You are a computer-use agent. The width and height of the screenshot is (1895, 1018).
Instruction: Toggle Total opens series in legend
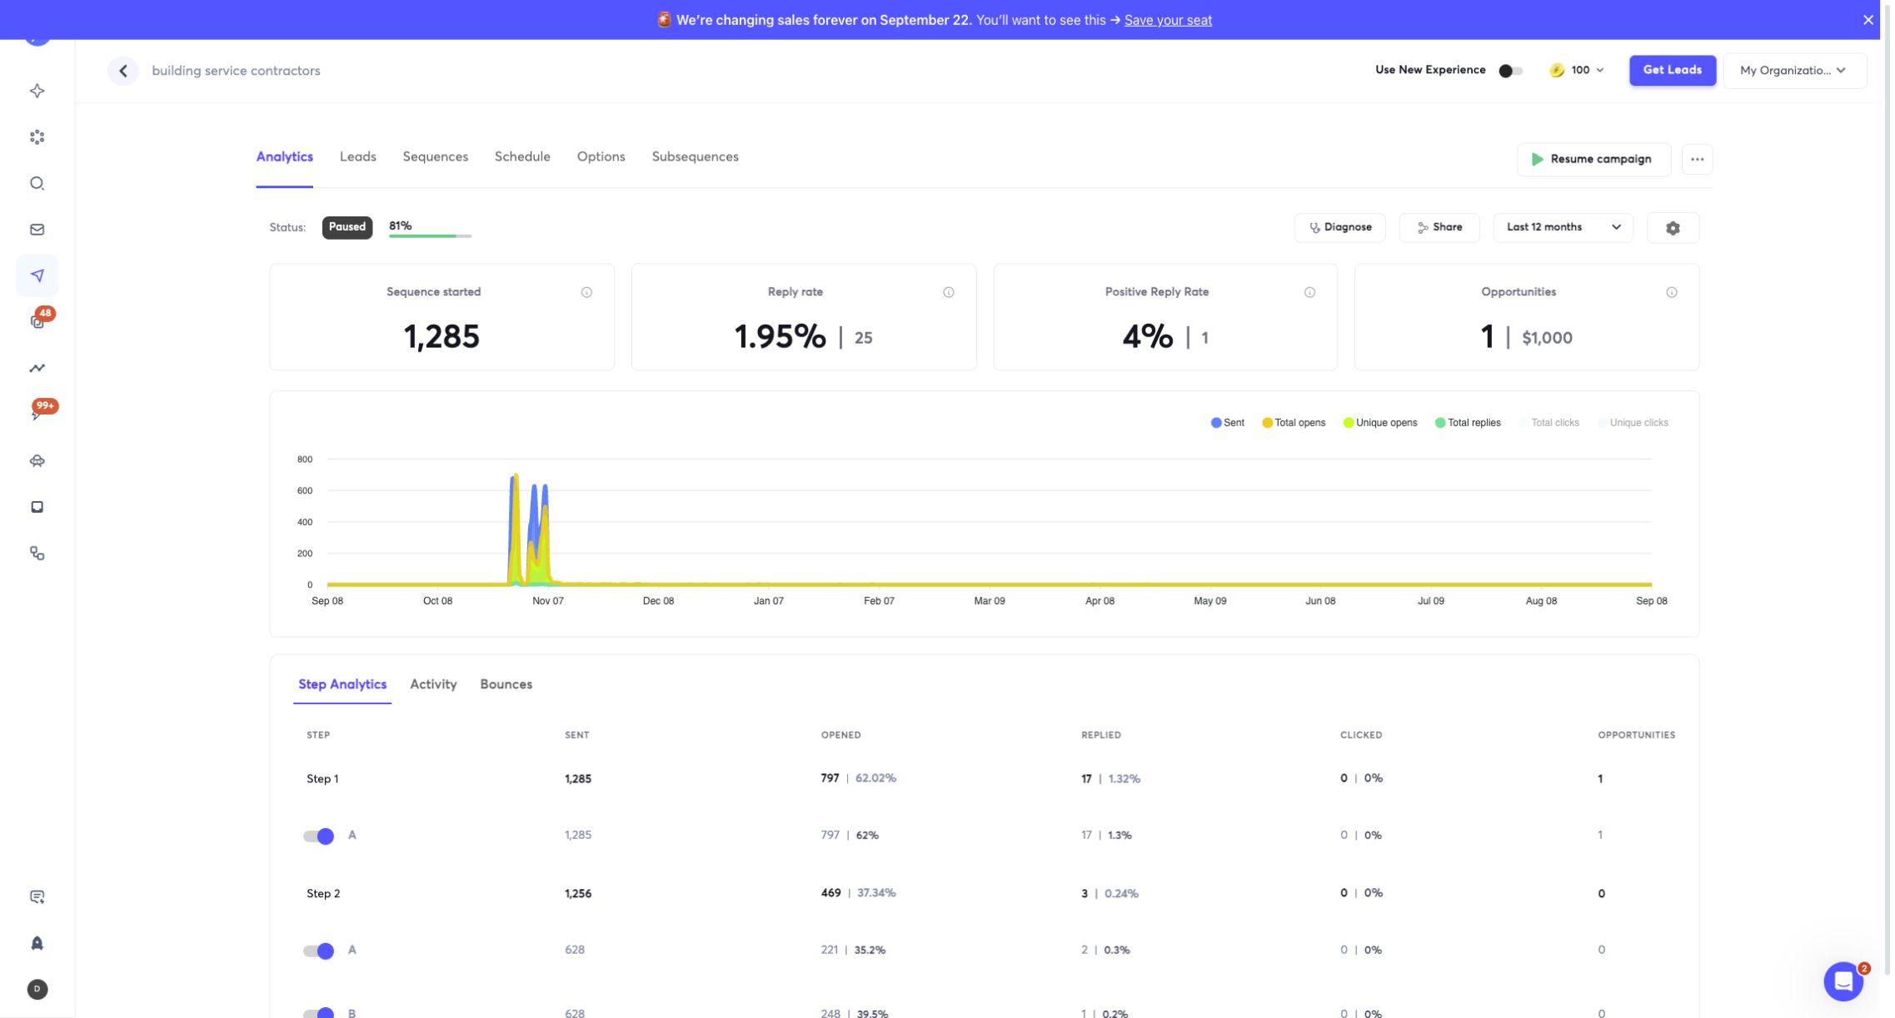(x=1294, y=423)
